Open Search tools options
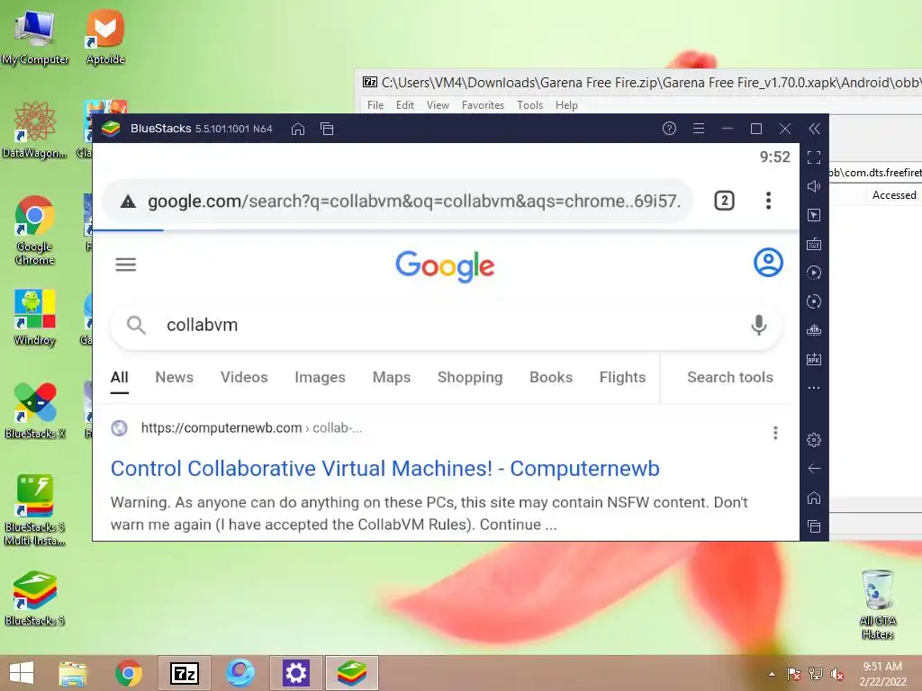The height and width of the screenshot is (691, 922). point(730,377)
